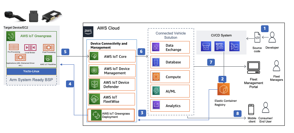Select the Database cylinder icon
The image size is (294, 133).
coord(156,62)
